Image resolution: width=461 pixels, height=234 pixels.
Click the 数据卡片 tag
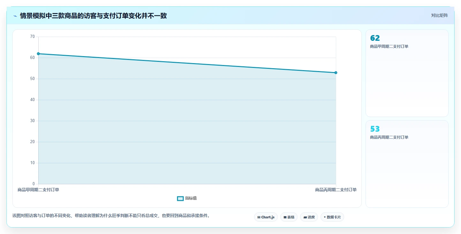pyautogui.click(x=332, y=217)
